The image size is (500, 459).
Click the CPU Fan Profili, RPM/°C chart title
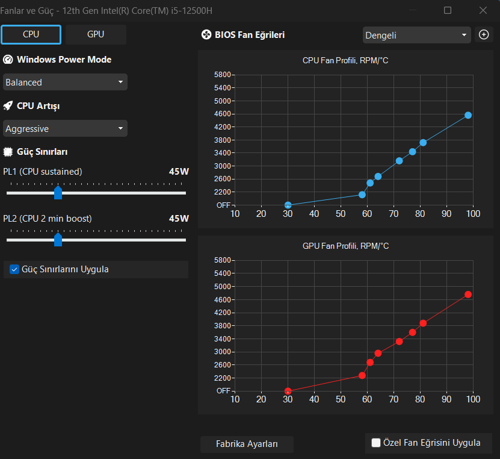tap(345, 60)
